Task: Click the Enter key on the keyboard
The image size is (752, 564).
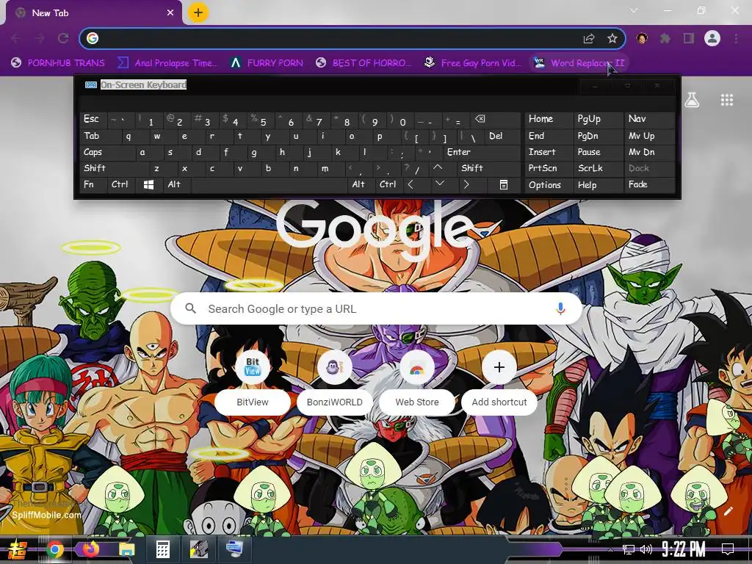Action: [482, 153]
